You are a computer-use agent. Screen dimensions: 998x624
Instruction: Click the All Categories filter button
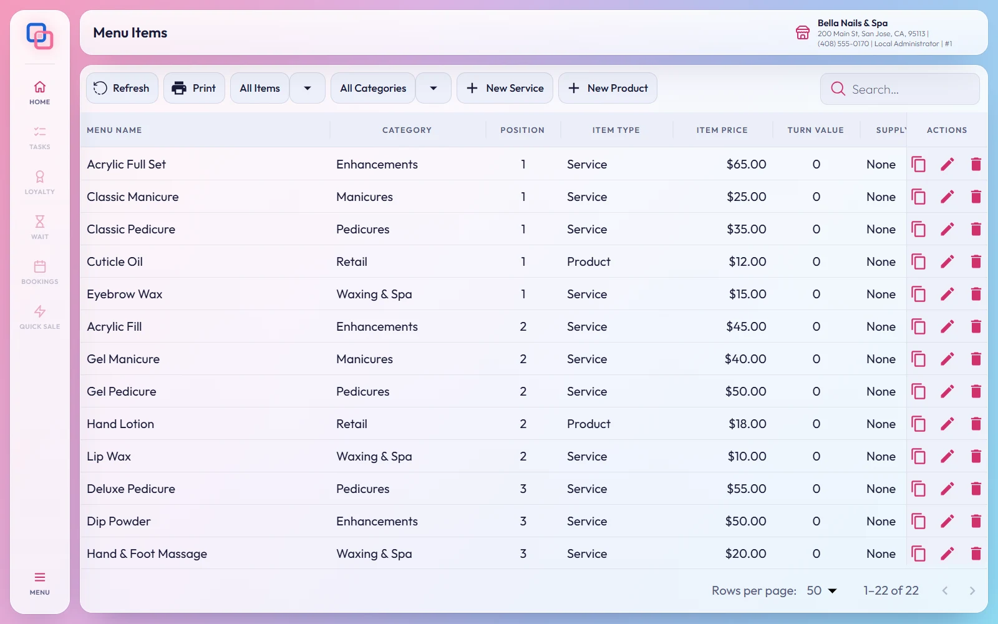tap(373, 88)
